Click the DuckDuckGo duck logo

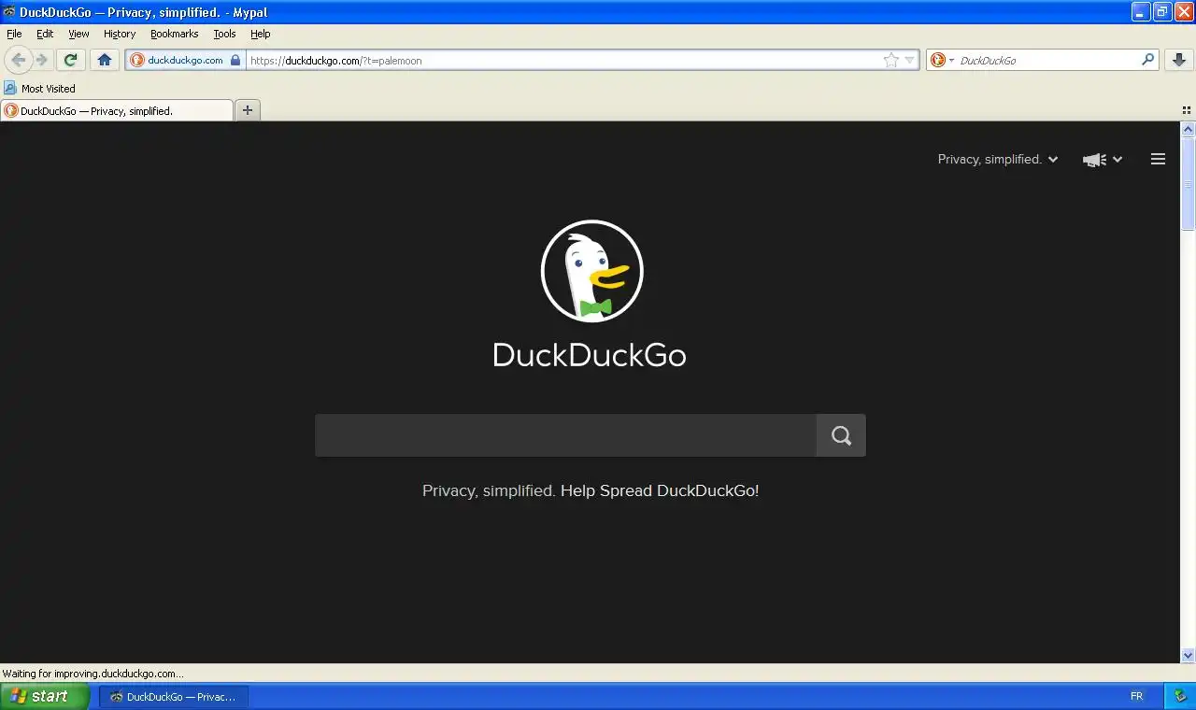coord(592,271)
